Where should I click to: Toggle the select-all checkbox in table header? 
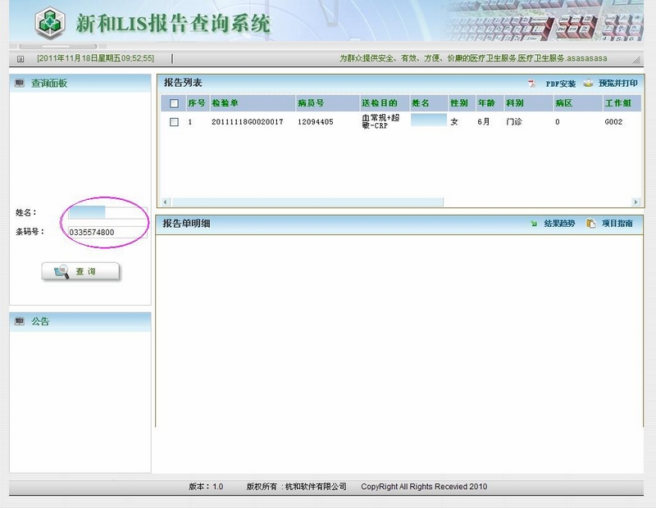pos(173,103)
